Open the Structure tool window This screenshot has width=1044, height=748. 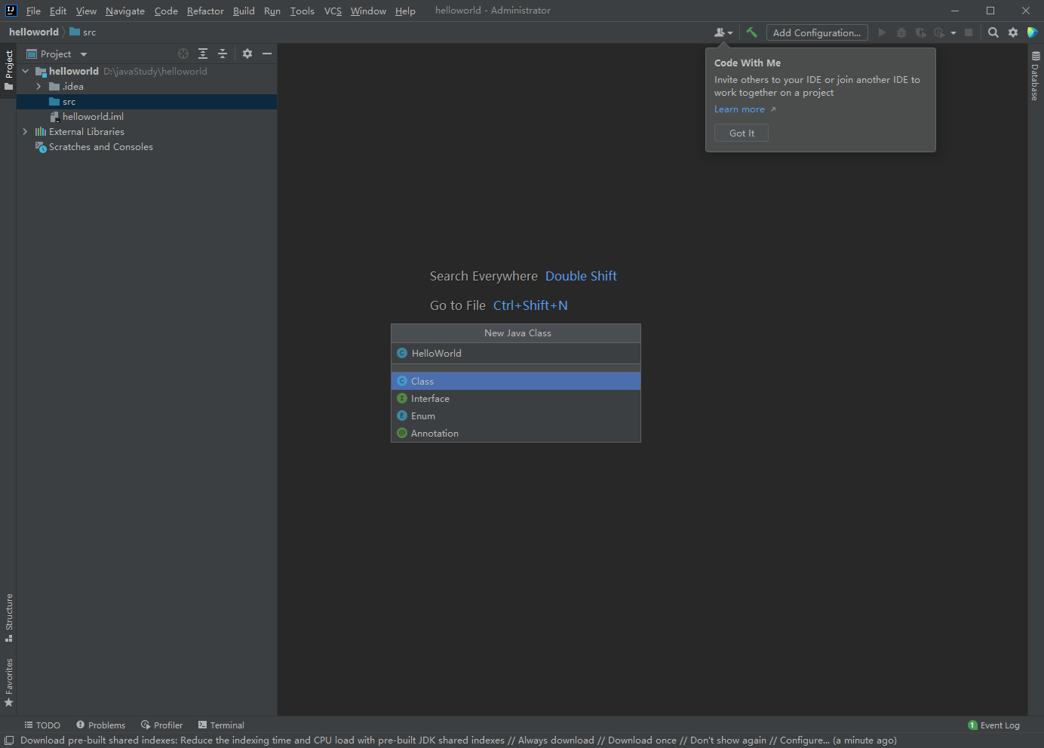(x=9, y=618)
